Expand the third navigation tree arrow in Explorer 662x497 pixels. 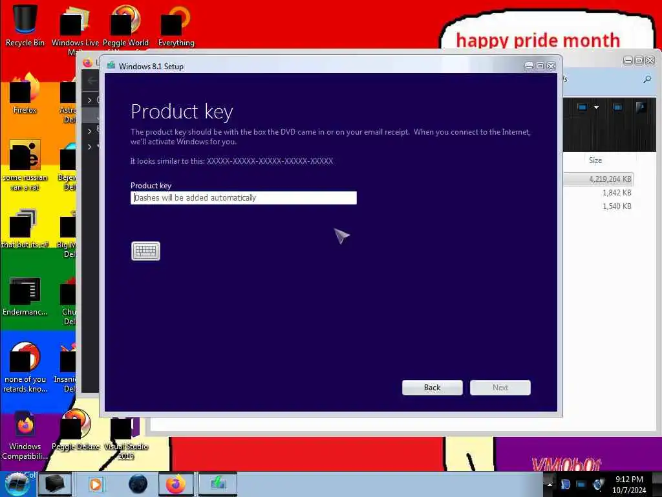point(89,147)
